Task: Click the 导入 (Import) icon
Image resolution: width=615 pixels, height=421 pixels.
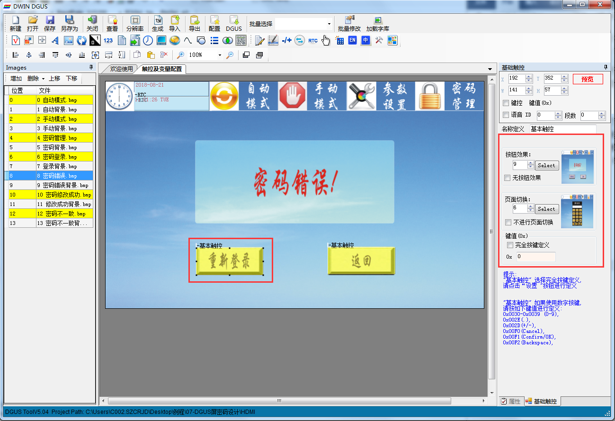Action: coord(175,23)
